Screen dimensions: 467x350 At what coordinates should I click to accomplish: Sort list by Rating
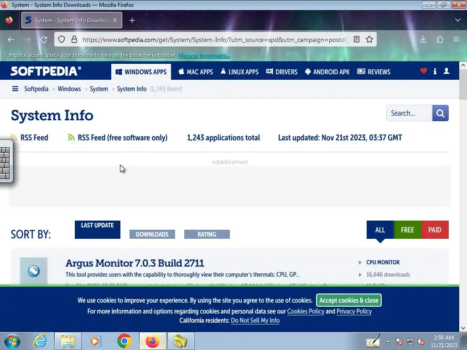click(x=207, y=234)
